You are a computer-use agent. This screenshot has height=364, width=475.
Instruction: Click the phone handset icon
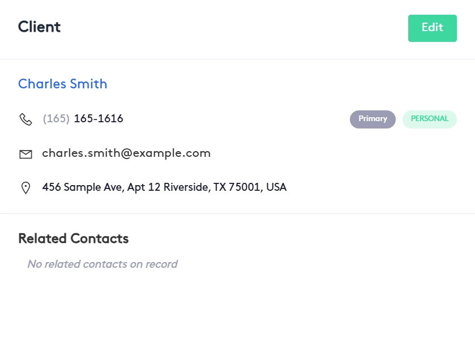25,119
